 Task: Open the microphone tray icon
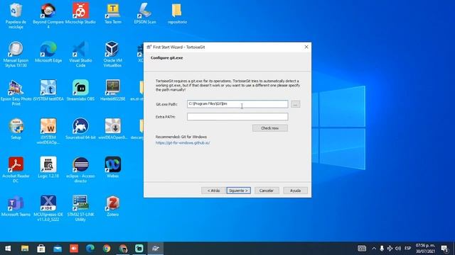[382, 249]
